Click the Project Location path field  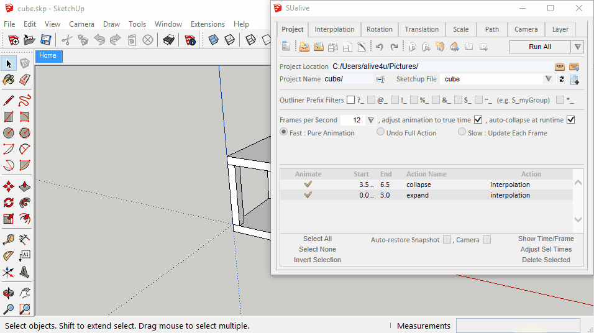tap(442, 66)
